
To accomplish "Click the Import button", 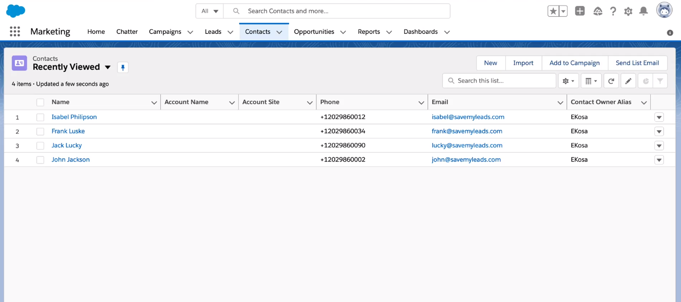I will pyautogui.click(x=523, y=63).
